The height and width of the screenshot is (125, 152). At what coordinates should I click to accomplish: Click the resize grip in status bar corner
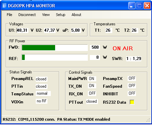(148, 120)
